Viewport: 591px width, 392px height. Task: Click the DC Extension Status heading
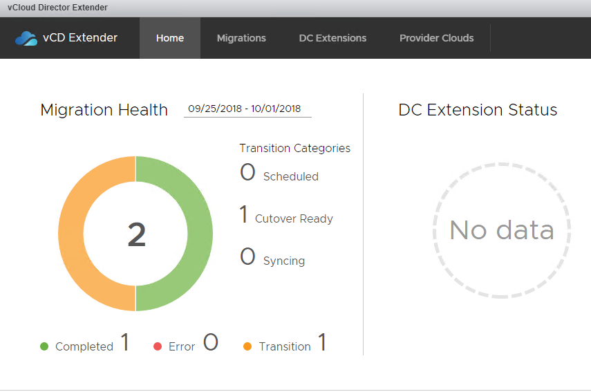478,110
